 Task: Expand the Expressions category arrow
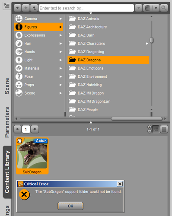pos(61,35)
